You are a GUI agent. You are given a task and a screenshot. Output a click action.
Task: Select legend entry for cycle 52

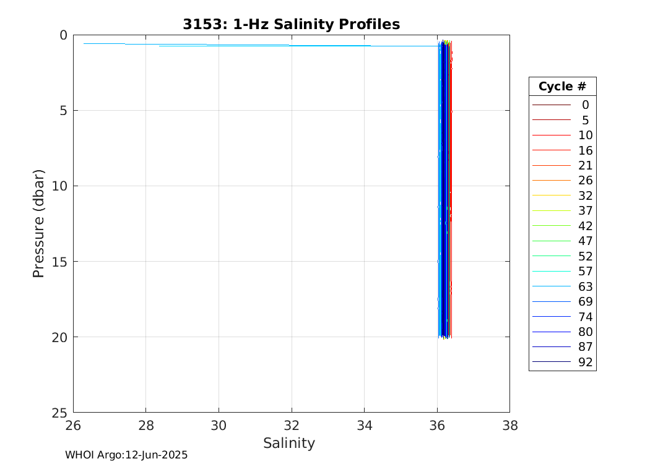pos(563,256)
